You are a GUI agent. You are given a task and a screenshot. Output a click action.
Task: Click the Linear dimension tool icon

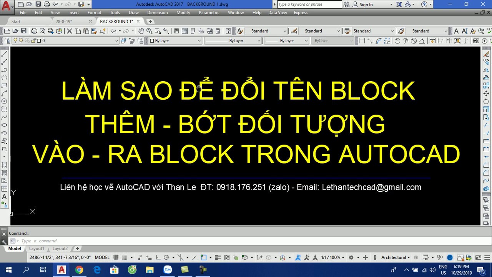[362, 40]
